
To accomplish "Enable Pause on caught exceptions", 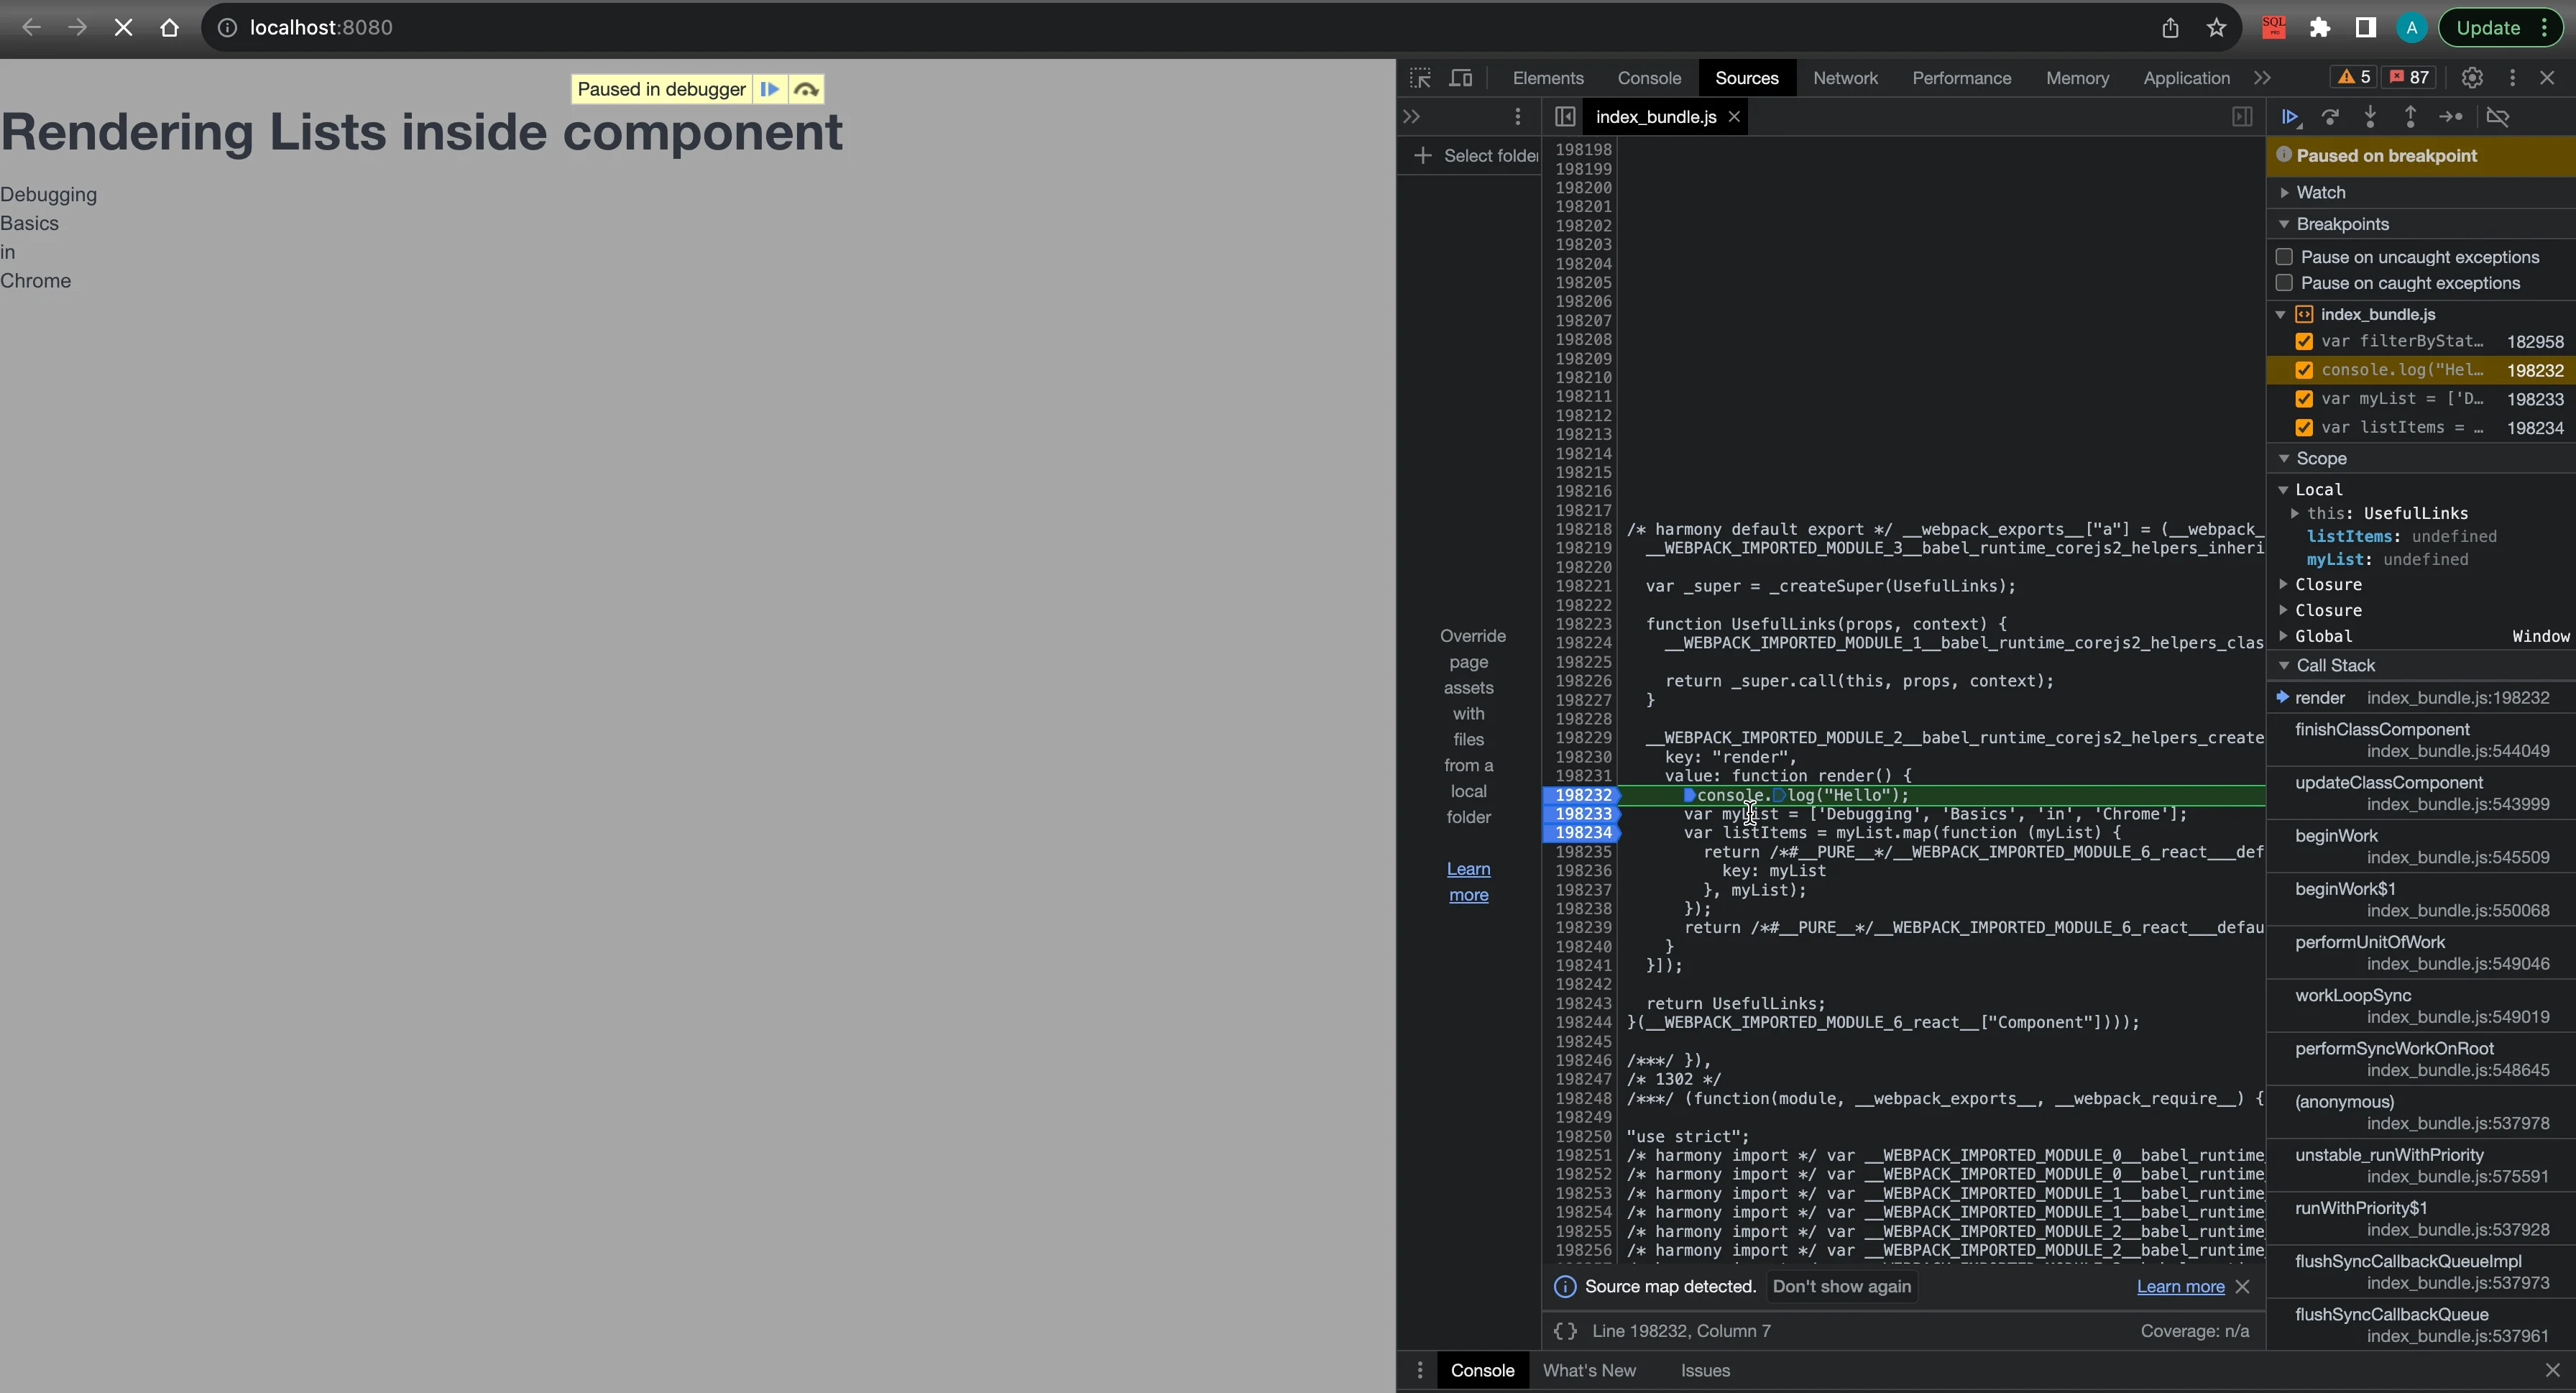I will (x=2284, y=283).
